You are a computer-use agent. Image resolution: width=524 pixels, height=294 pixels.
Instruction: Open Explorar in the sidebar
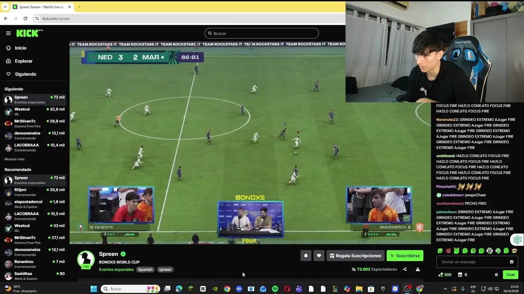23,61
